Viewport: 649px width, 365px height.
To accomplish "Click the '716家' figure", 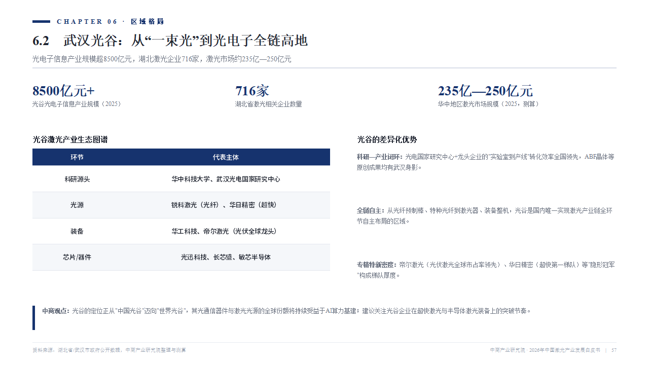I will coord(252,91).
